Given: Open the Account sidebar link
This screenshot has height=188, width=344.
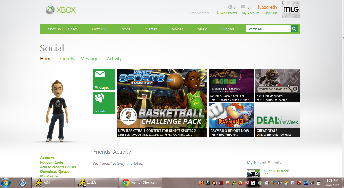Looking at the screenshot, I should [47, 158].
